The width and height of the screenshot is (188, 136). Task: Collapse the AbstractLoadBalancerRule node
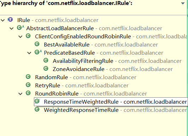12,28
